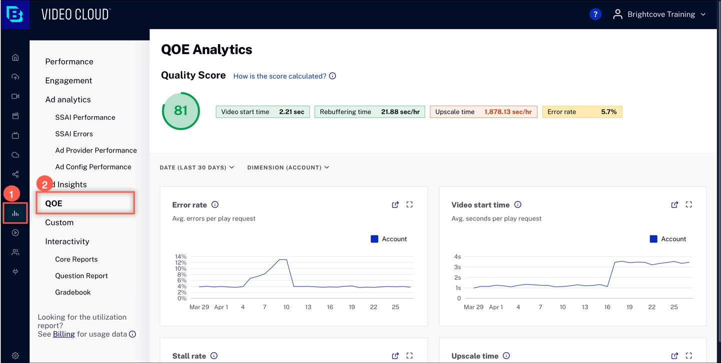The height and width of the screenshot is (363, 721).
Task: Click the Home icon in left sidebar
Action: point(15,57)
